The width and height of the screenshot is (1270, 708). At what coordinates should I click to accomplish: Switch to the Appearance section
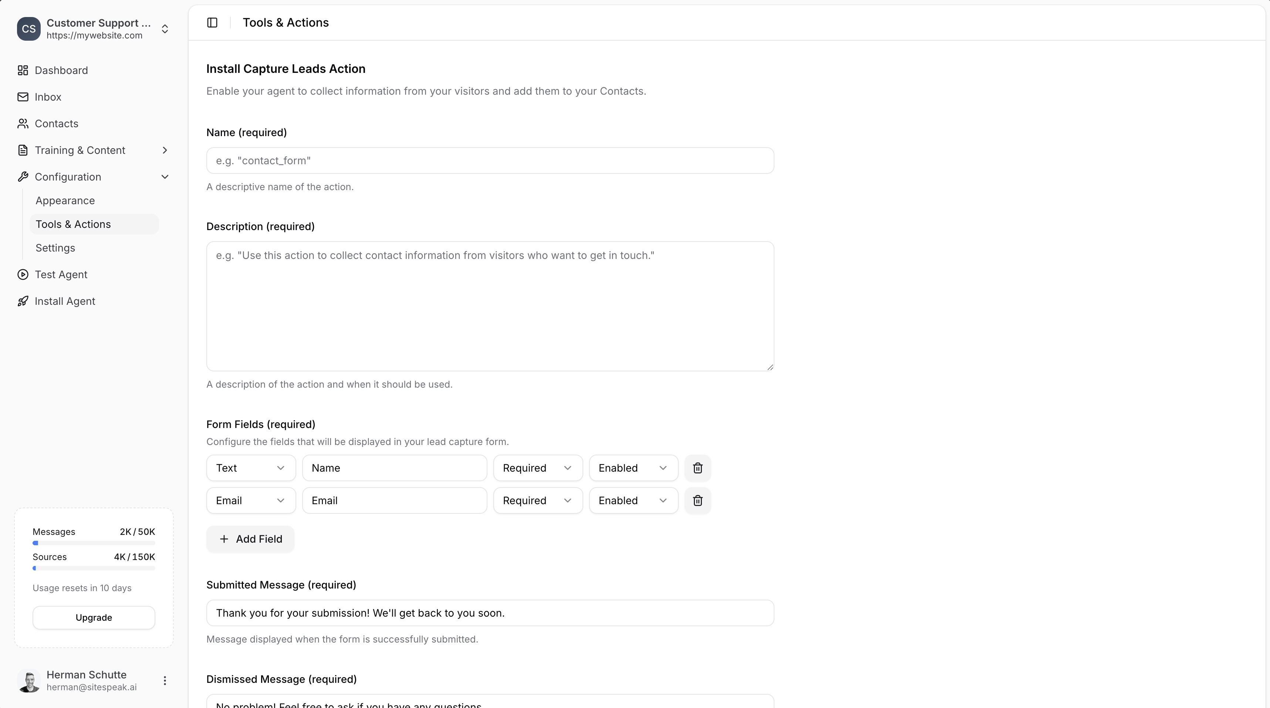(65, 200)
